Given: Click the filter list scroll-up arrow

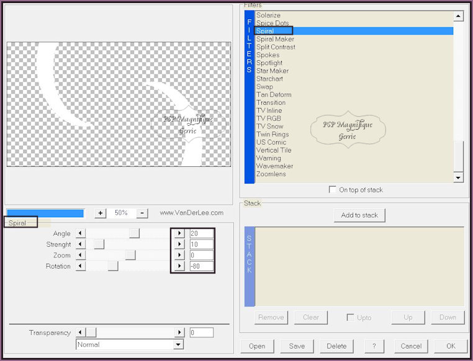Looking at the screenshot, I should click(x=458, y=16).
